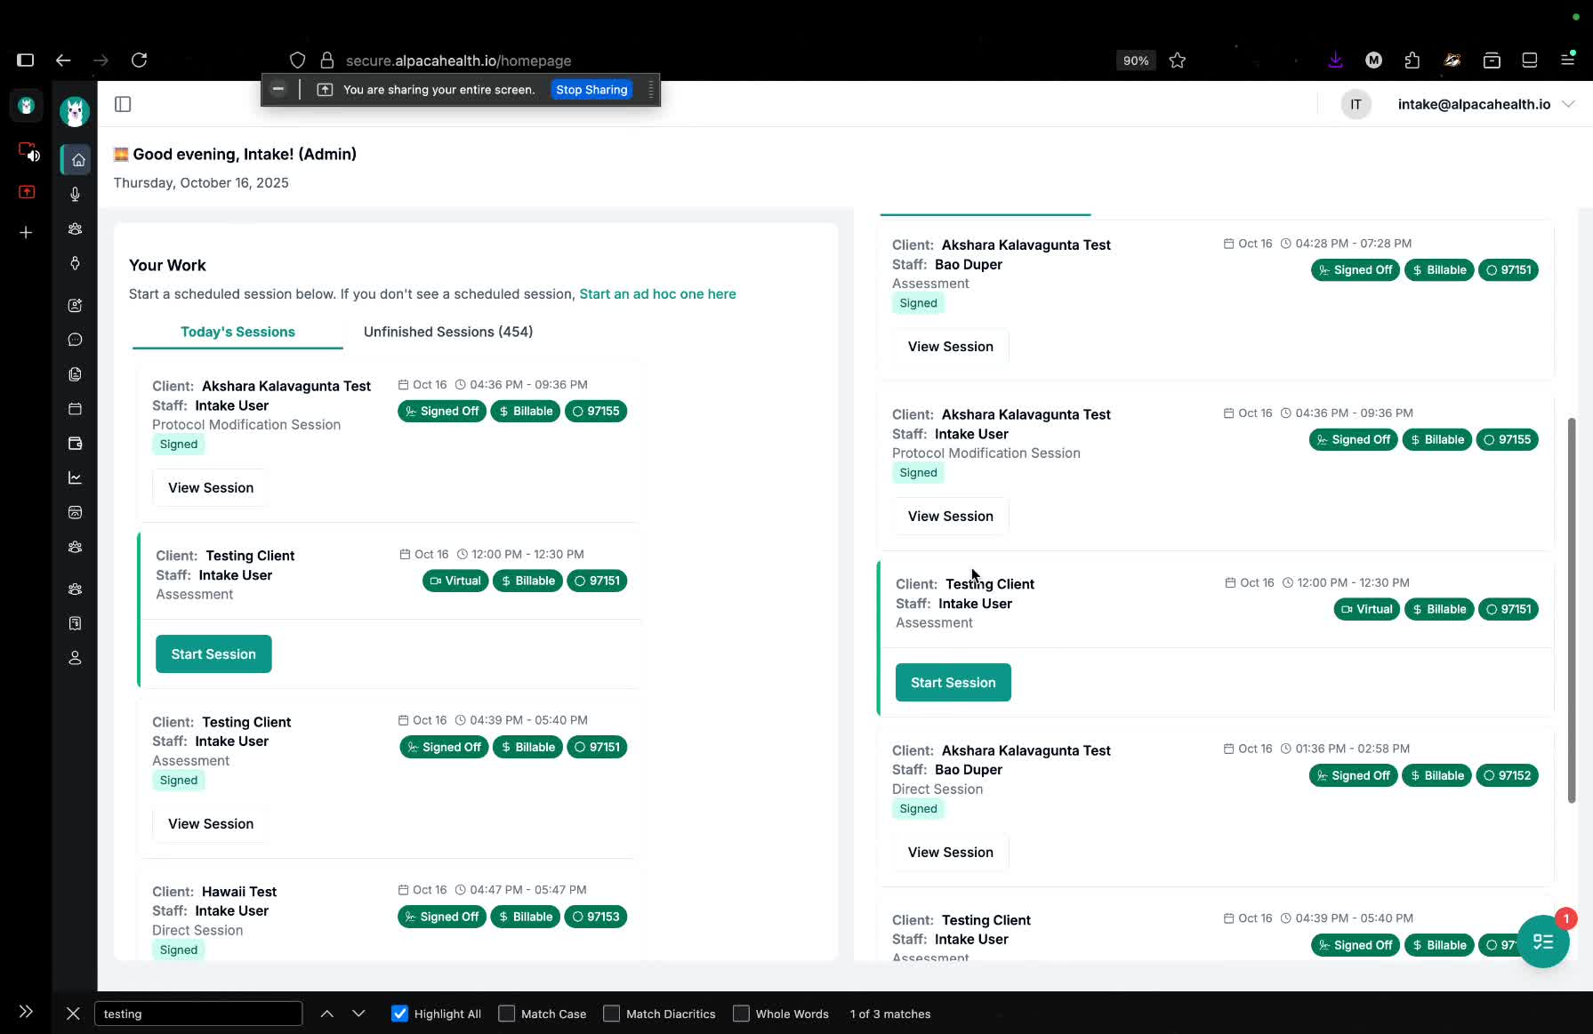The height and width of the screenshot is (1034, 1593).
Task: Click the Hawaii Test client name
Action: click(239, 892)
